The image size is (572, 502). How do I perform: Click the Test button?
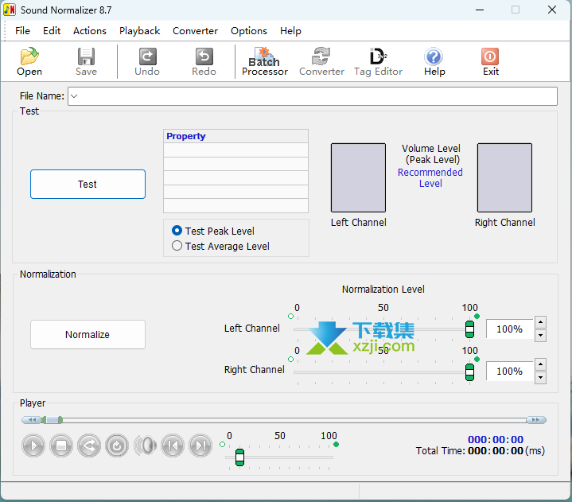click(x=88, y=185)
